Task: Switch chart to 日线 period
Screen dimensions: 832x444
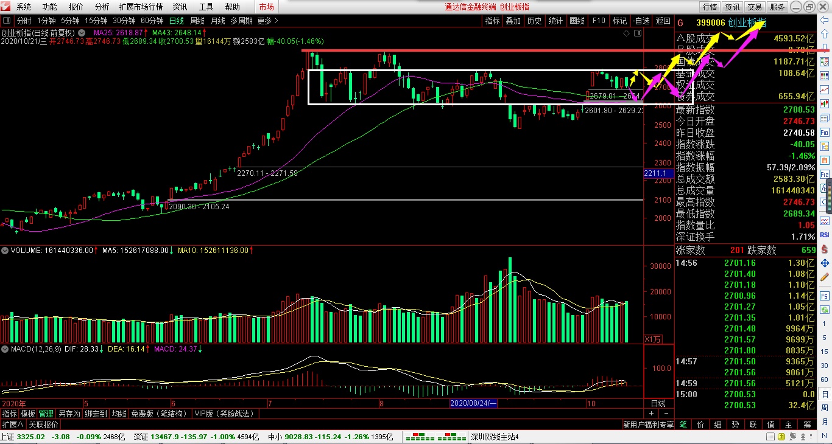Action: point(177,21)
